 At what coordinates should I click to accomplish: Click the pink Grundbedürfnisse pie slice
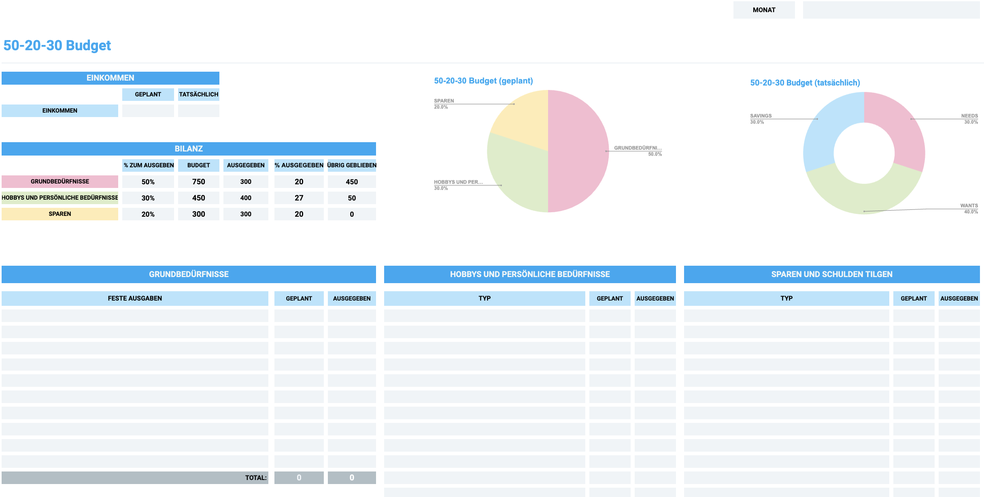click(x=579, y=151)
